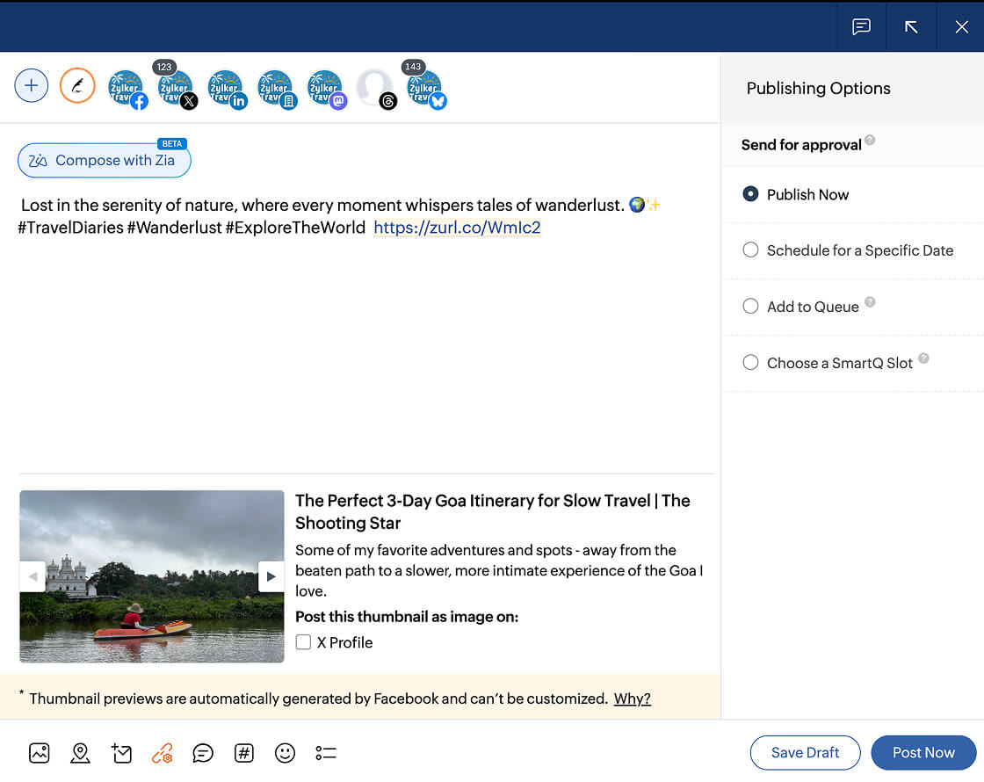Open the list options icon in the toolbar
Screen dimensions: 984x782
[326, 752]
